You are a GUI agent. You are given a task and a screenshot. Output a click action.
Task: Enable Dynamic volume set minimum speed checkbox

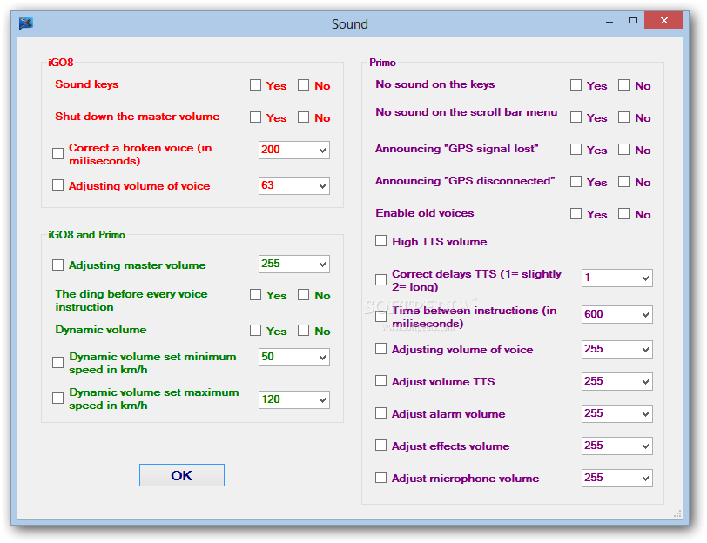[57, 362]
